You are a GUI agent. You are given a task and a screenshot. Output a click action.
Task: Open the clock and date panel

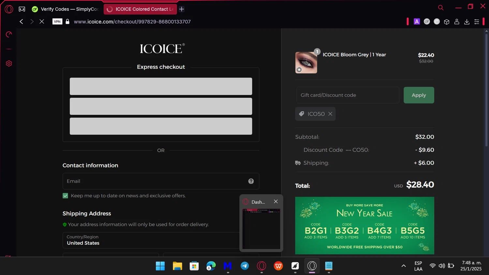coord(471,266)
